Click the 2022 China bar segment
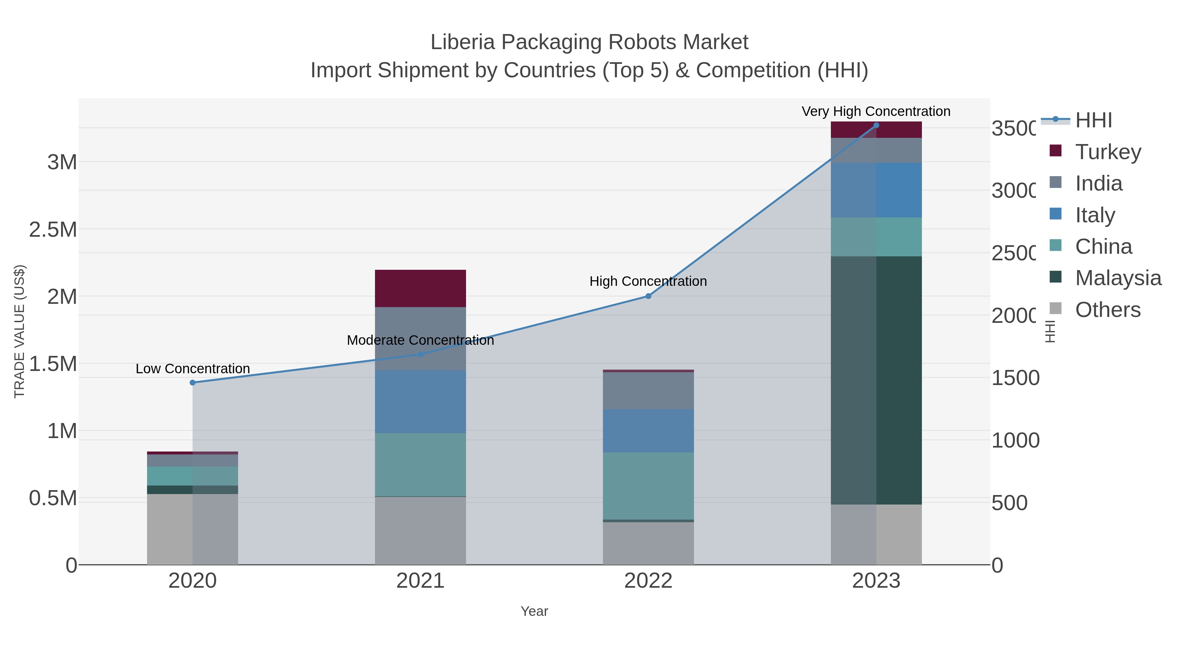Image resolution: width=1179 pixels, height=663 pixels. coord(648,486)
